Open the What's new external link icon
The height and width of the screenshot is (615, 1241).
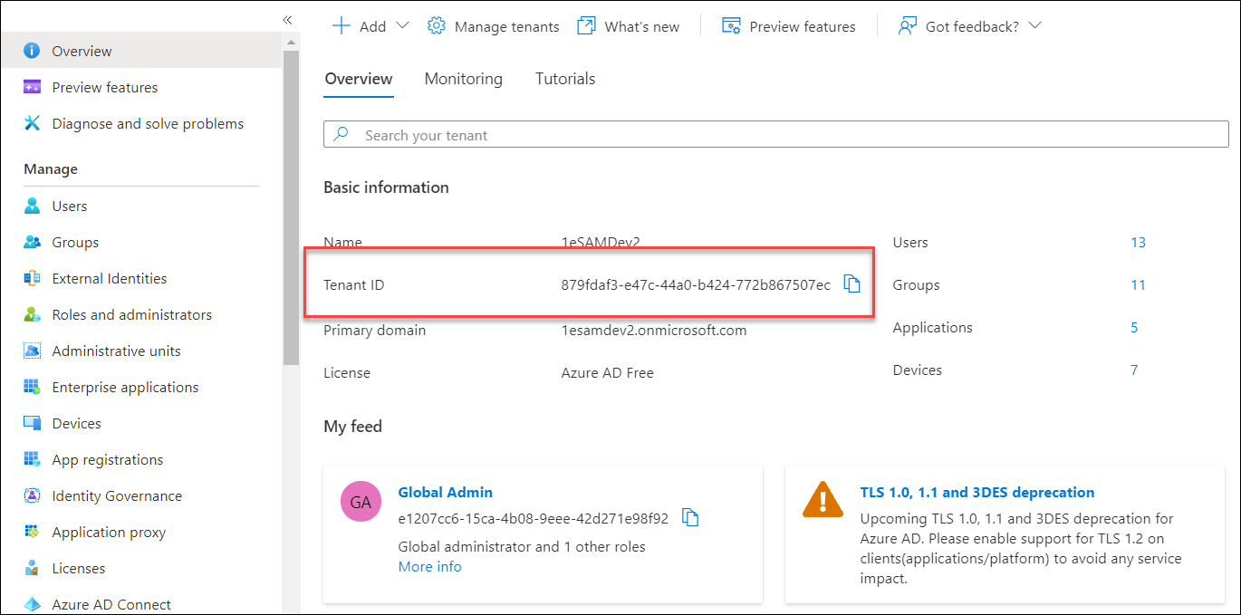pos(587,26)
